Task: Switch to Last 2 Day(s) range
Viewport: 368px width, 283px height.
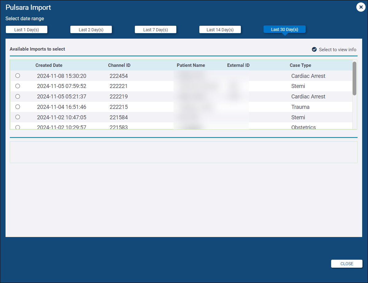Action: (x=91, y=30)
